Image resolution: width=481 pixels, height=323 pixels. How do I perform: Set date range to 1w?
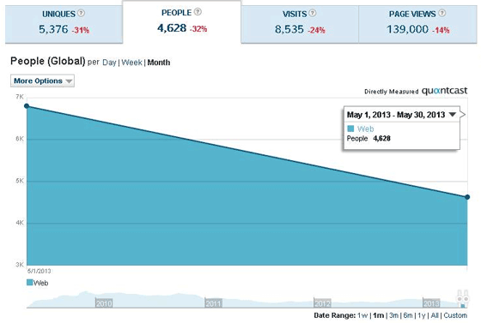(362, 315)
